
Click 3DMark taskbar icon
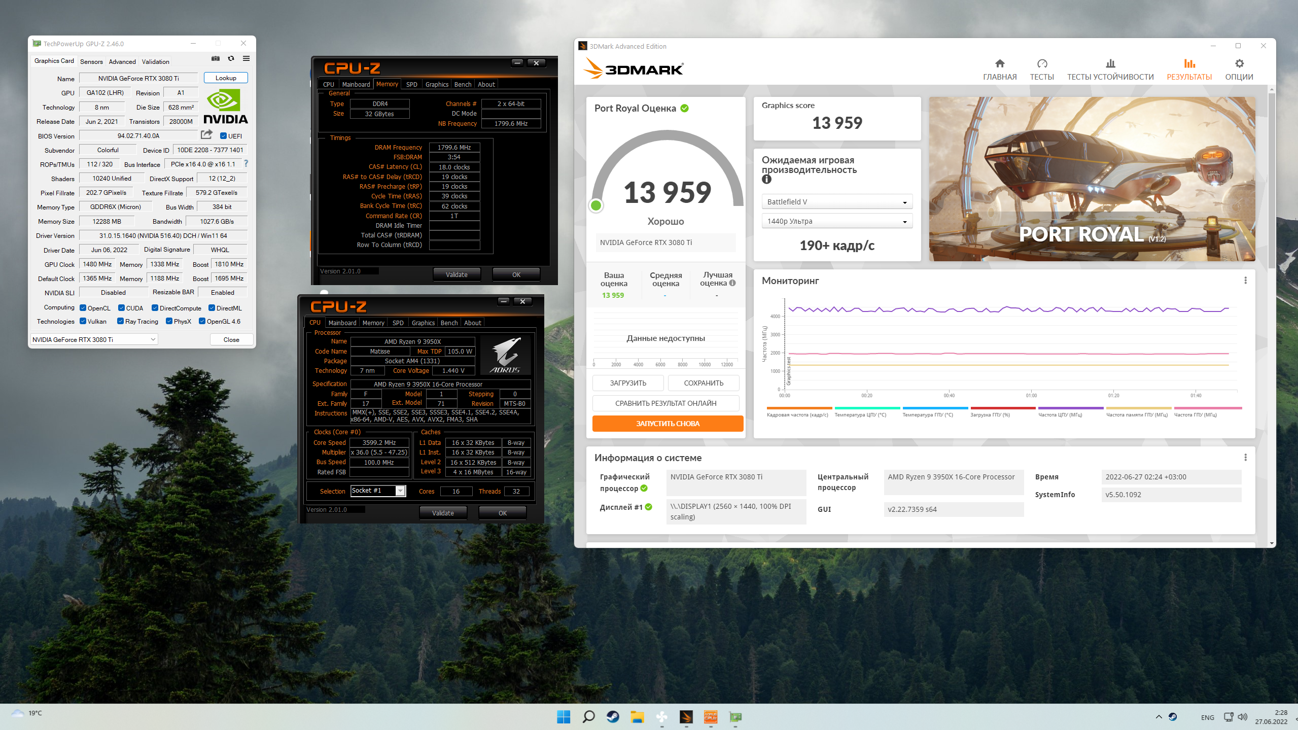coord(686,717)
